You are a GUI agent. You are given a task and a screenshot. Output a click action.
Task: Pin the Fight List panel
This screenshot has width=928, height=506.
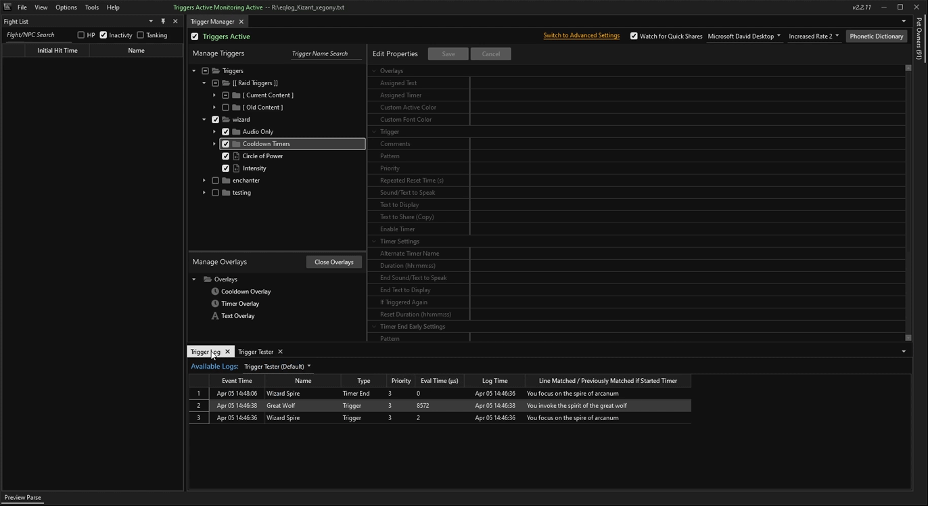click(163, 21)
